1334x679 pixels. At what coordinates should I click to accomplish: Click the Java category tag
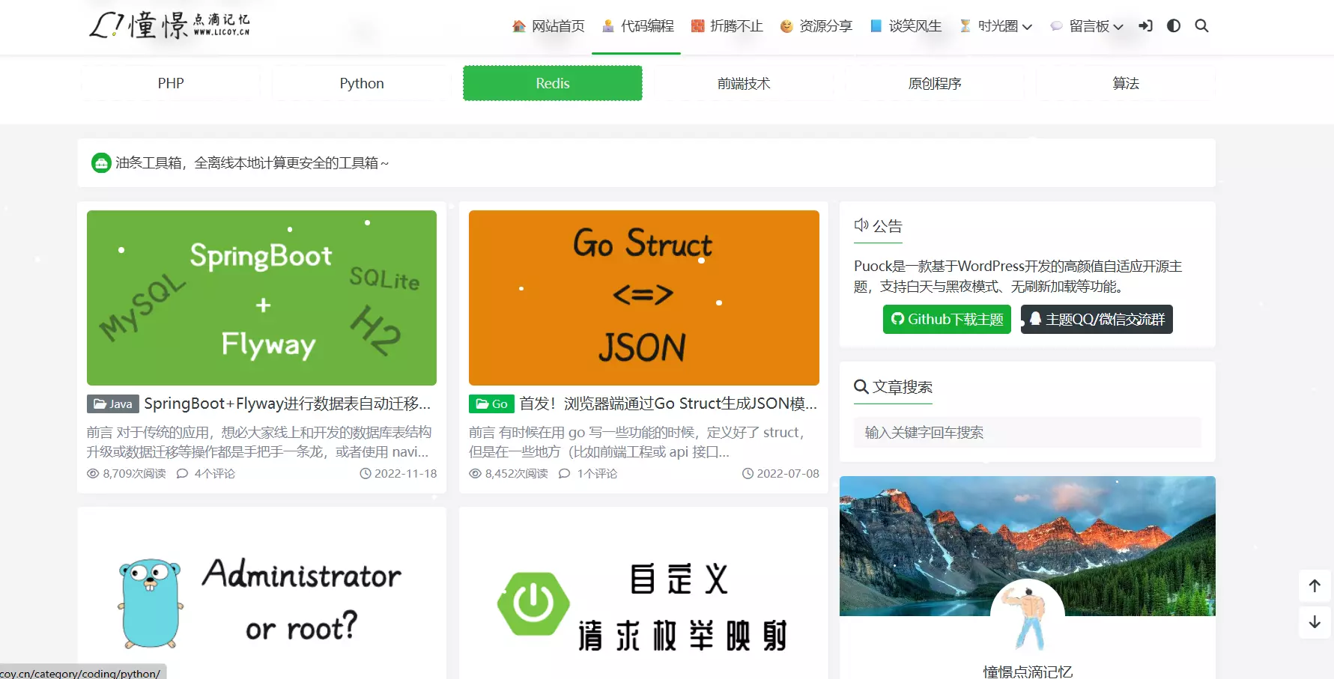click(113, 404)
